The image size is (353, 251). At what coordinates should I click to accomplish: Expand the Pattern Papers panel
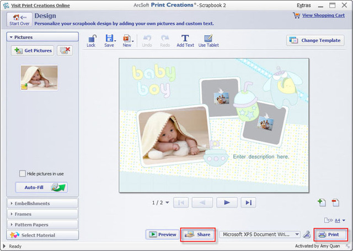tap(42, 225)
